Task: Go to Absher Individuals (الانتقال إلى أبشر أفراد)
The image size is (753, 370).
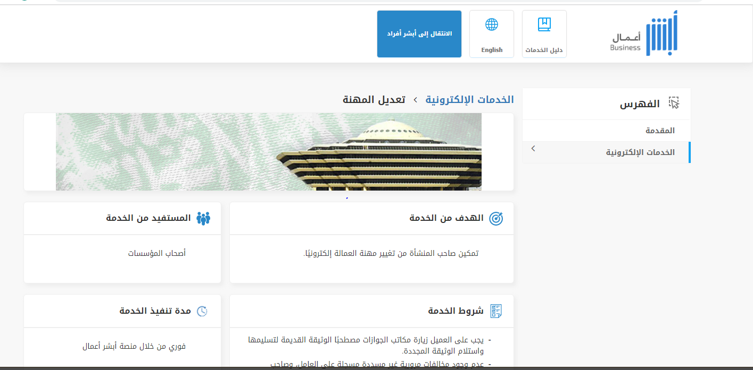Action: click(x=419, y=34)
